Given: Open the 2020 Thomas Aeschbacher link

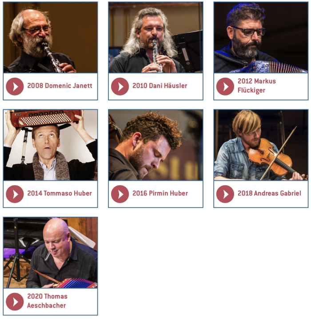Looking at the screenshot, I should [47, 301].
